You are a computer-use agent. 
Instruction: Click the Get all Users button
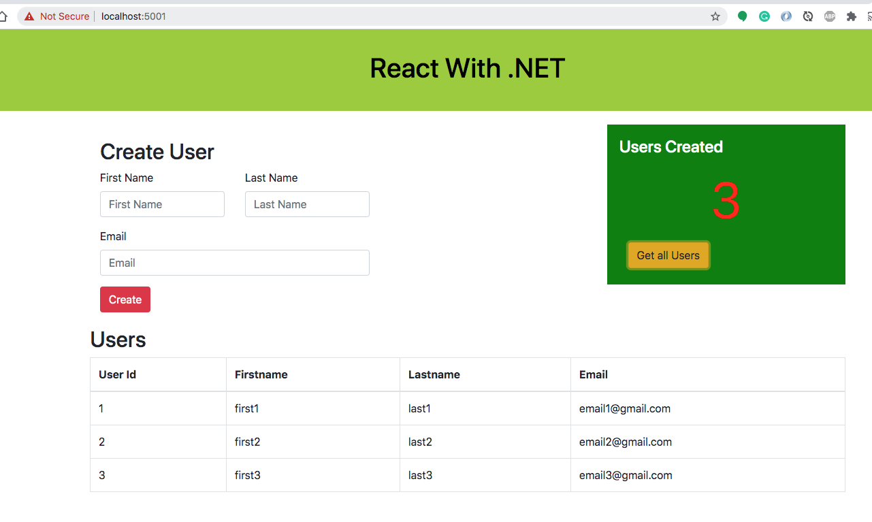668,255
